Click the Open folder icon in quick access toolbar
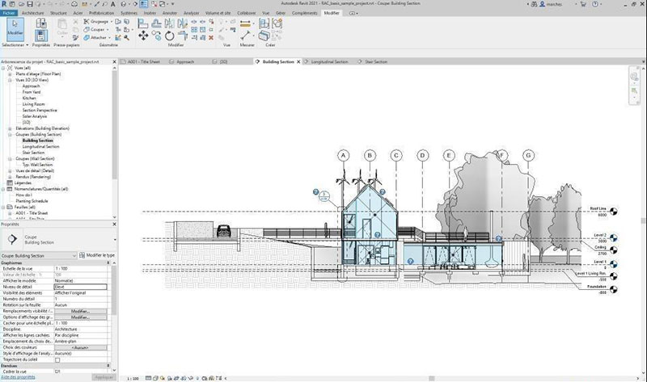The image size is (647, 382). [21, 4]
